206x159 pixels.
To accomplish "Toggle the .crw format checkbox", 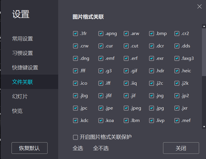I will point(75,46).
